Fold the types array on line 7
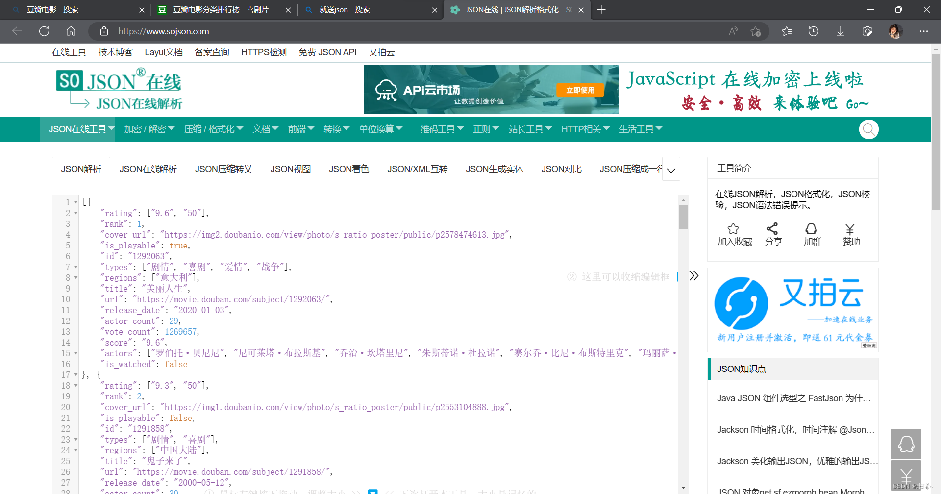941x494 pixels. coord(76,267)
